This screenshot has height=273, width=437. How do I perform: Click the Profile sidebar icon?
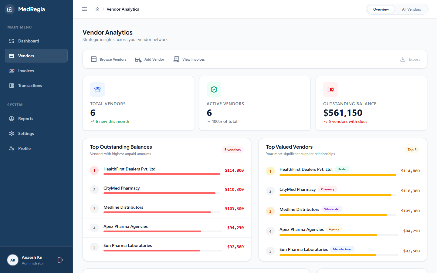tap(12, 148)
